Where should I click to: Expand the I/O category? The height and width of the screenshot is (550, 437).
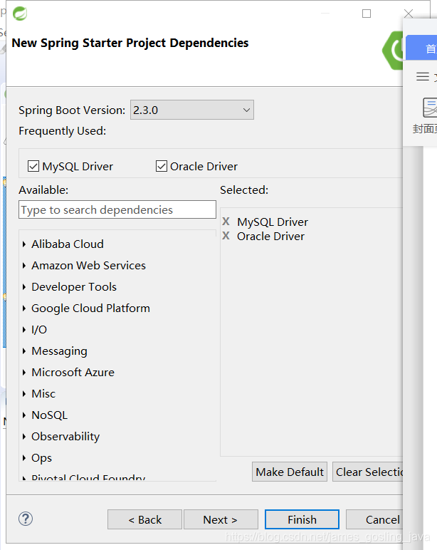click(24, 330)
